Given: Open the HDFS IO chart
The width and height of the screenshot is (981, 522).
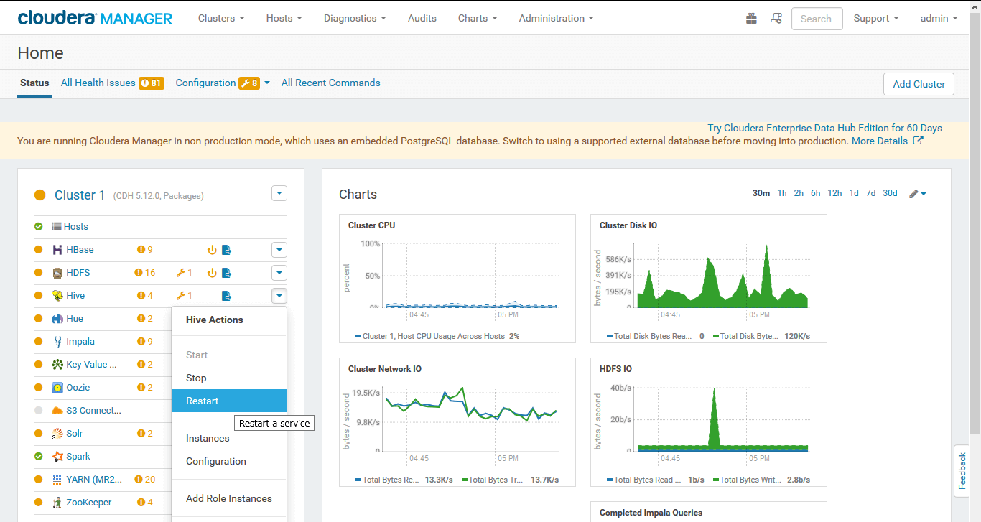Looking at the screenshot, I should (x=709, y=422).
